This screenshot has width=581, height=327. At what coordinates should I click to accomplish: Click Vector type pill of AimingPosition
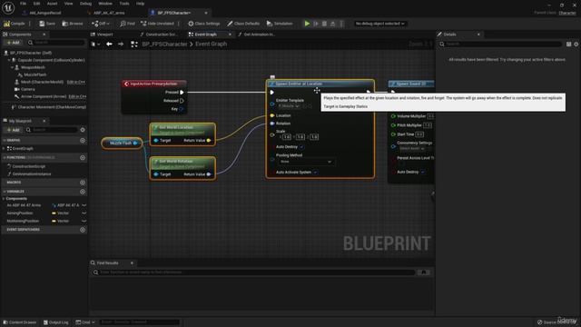(61, 213)
